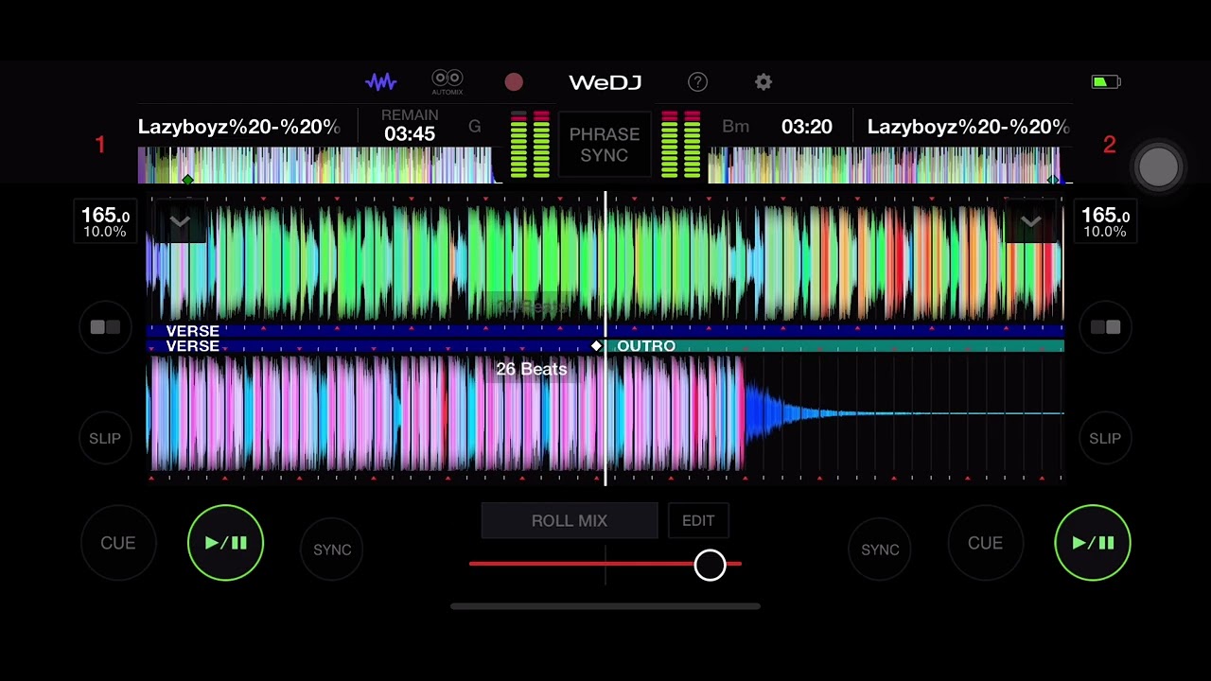This screenshot has height=681, width=1211.
Task: Select deck number 2 label
Action: pyautogui.click(x=1110, y=145)
